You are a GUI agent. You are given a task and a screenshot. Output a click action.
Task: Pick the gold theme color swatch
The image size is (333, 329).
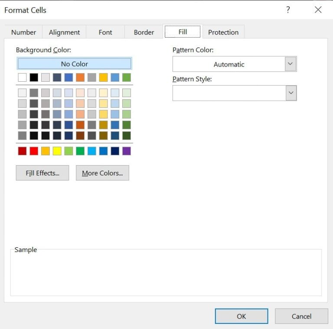click(x=104, y=77)
